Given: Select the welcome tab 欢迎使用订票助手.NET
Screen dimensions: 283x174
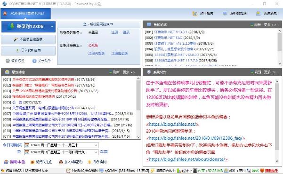Looking at the screenshot, I should tap(25, 14).
